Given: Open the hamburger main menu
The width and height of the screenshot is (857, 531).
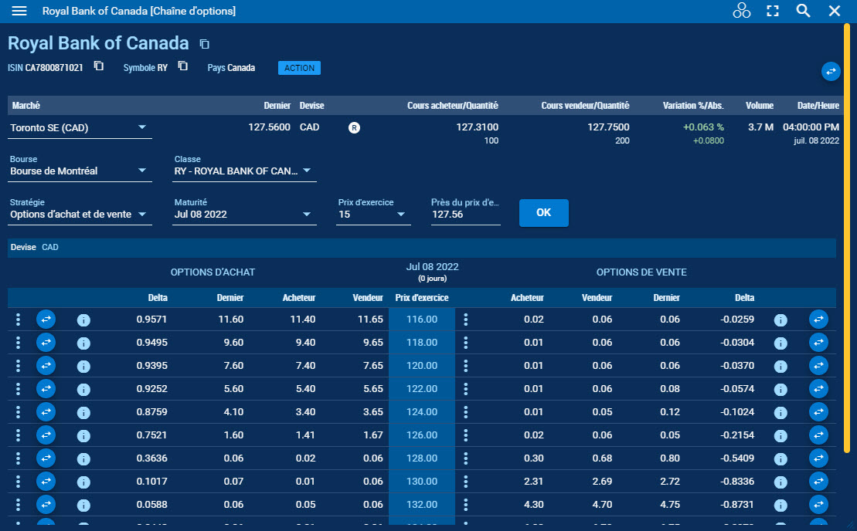Looking at the screenshot, I should click(x=19, y=11).
